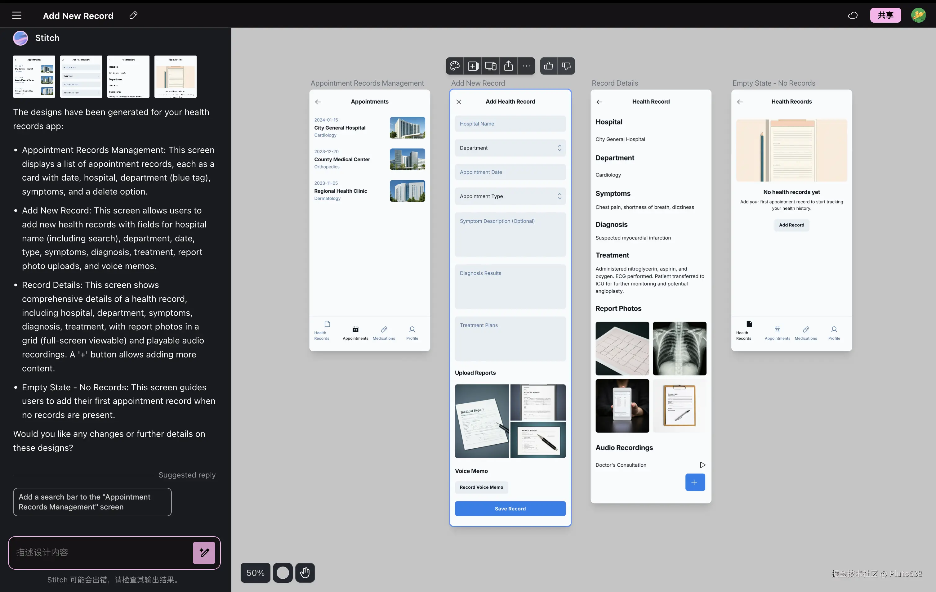Click the add frame toolbar icon
The width and height of the screenshot is (936, 592).
473,66
